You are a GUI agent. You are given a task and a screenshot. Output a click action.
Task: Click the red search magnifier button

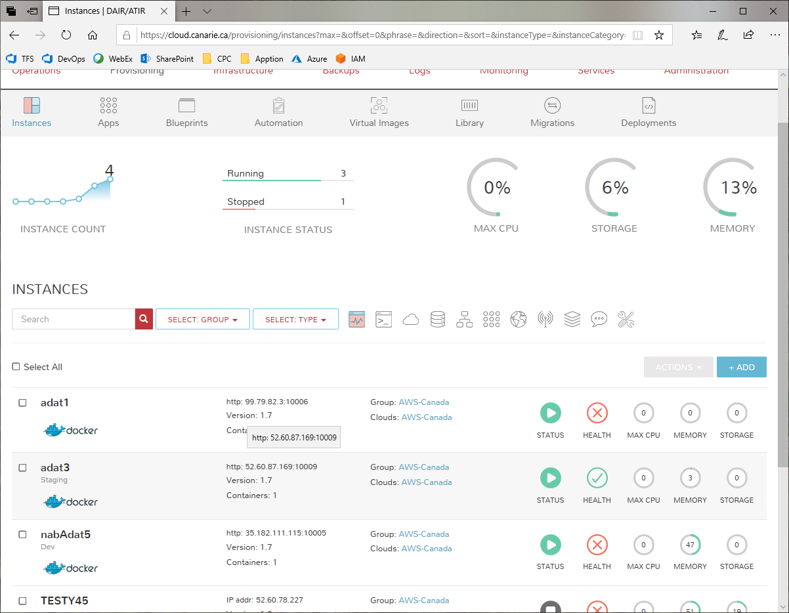(x=144, y=319)
